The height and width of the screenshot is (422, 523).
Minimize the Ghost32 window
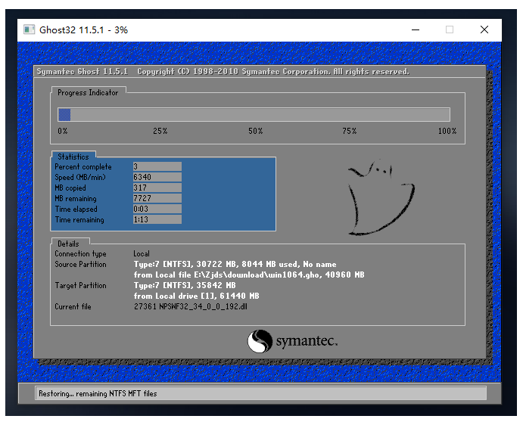point(416,29)
